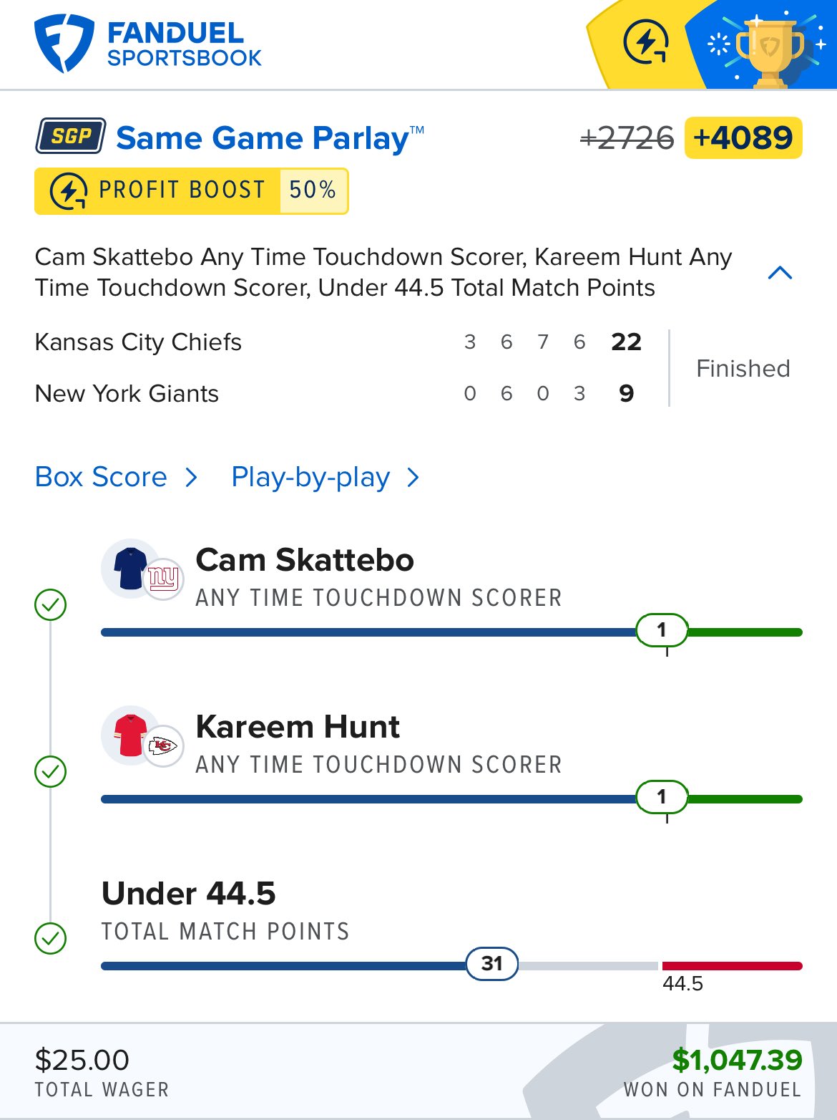Image resolution: width=837 pixels, height=1120 pixels.
Task: Click the 31 marker on total points bar
Action: click(x=492, y=964)
